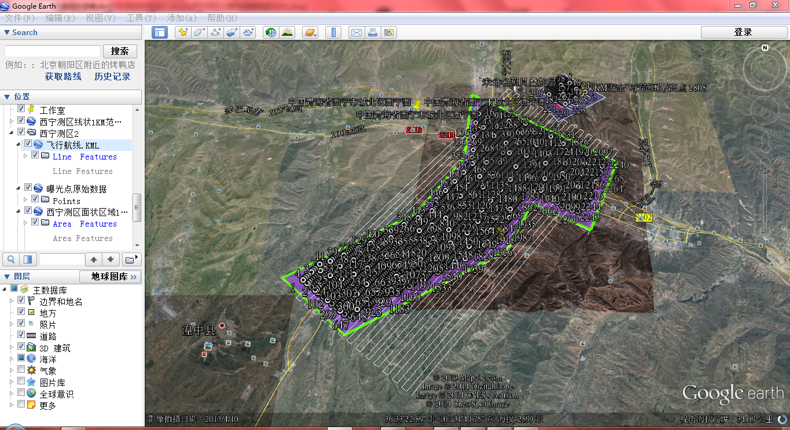
Task: Click the star icon beside 图片库 layer
Action: pyautogui.click(x=31, y=382)
